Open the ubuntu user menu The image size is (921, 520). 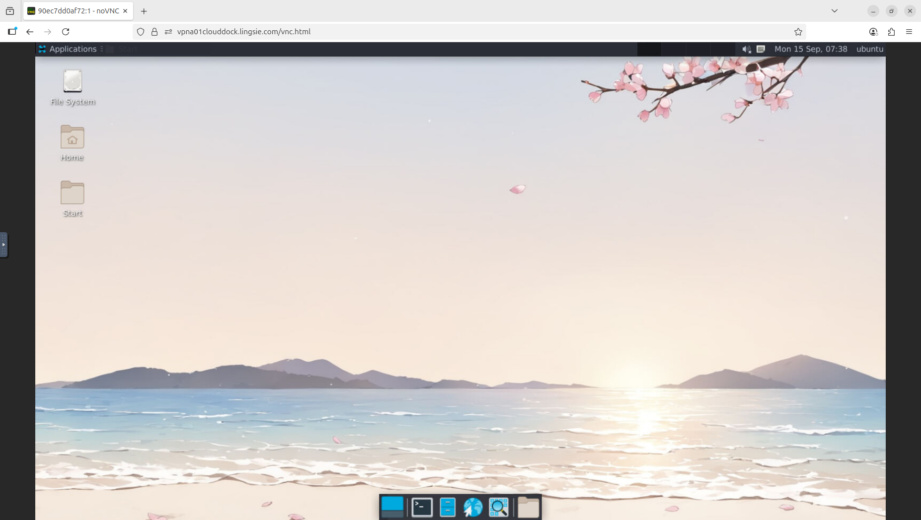pos(869,49)
